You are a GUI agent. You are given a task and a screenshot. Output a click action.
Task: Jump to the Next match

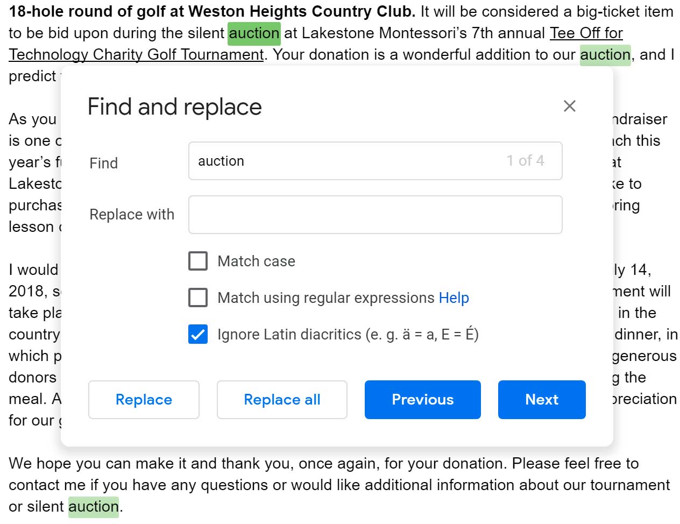point(541,399)
